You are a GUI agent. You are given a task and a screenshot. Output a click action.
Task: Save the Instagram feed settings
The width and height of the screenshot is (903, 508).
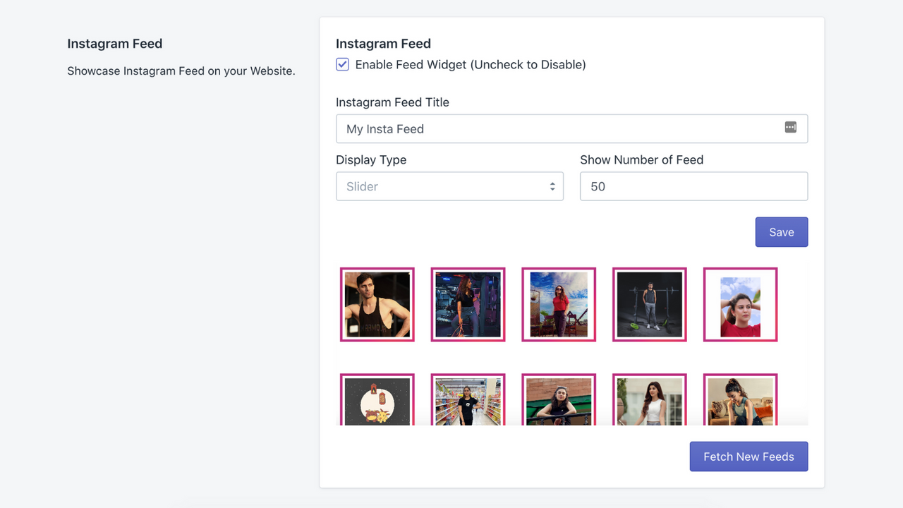[781, 232]
